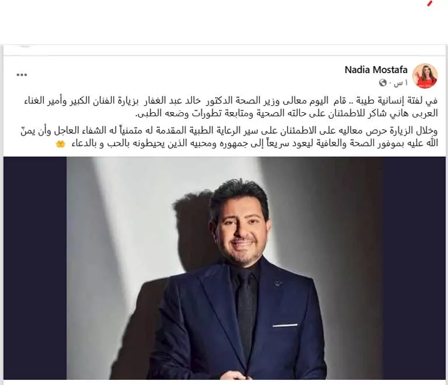Image resolution: width=448 pixels, height=385 pixels.
Task: Click the dark left margin of the photo
Action: coord(35,268)
